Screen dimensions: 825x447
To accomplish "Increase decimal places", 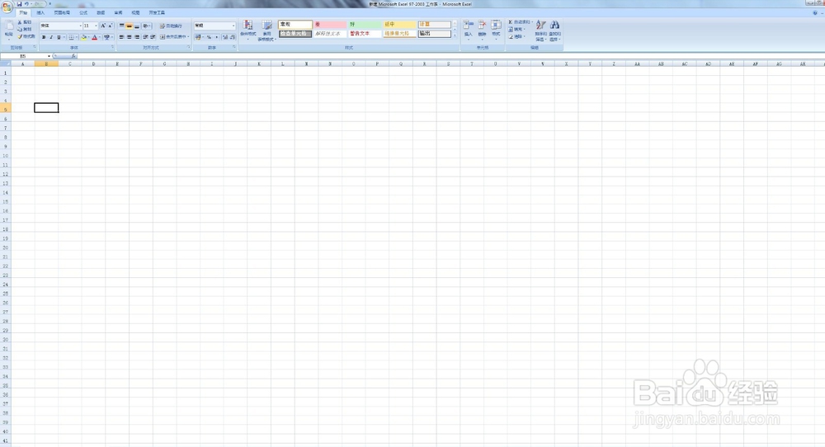I will click(x=225, y=37).
